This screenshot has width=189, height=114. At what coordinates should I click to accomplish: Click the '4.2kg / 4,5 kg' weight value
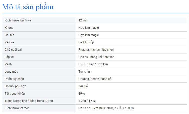pyautogui.click(x=88, y=101)
